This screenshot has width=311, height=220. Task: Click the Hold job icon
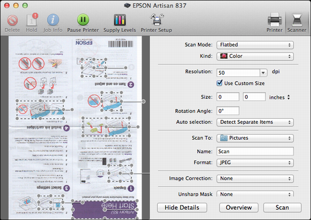[32, 20]
